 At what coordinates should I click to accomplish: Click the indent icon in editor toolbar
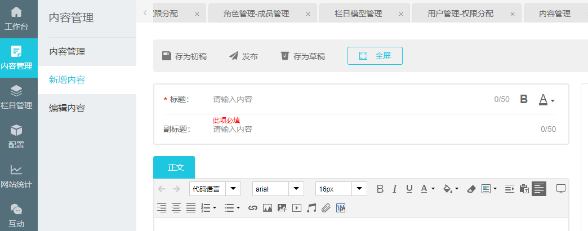coord(509,189)
